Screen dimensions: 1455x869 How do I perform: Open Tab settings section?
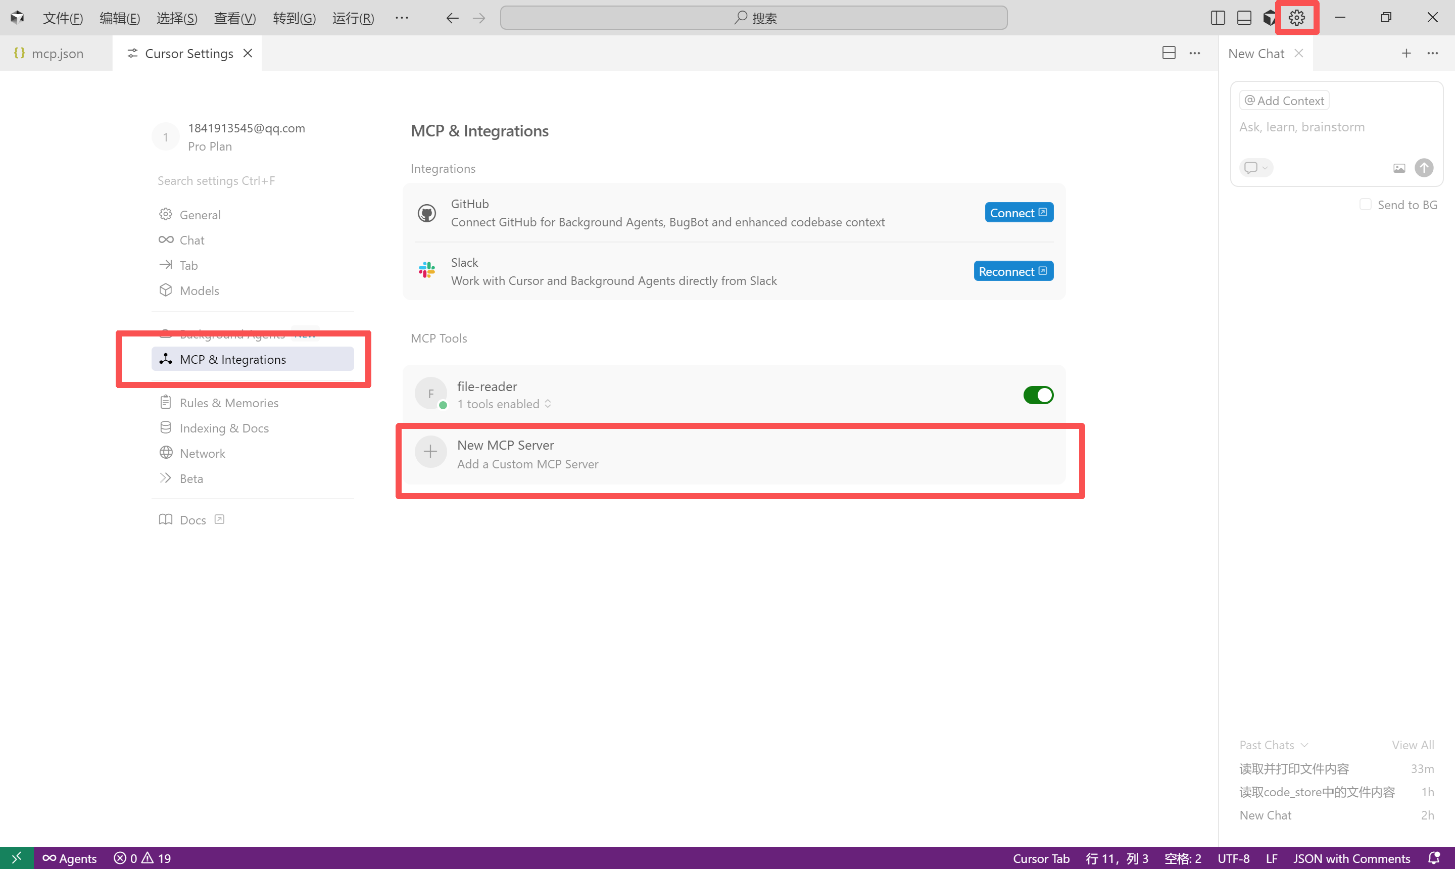coord(253,265)
